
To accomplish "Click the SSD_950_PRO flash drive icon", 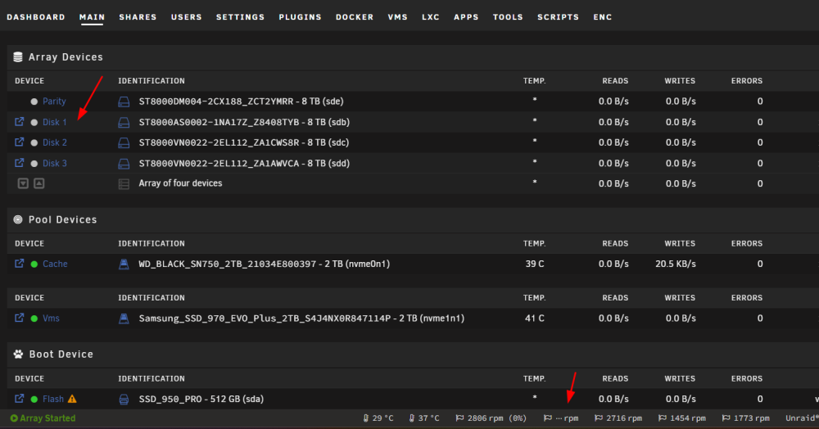I will coord(124,400).
